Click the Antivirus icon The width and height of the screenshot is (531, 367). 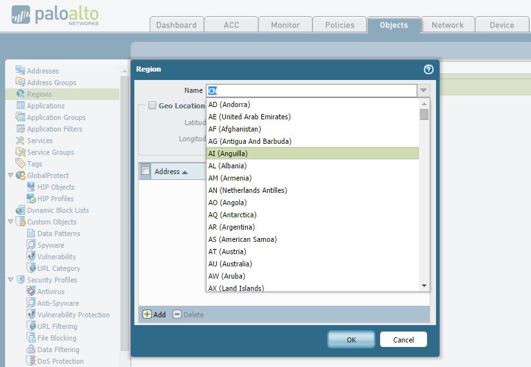[31, 291]
